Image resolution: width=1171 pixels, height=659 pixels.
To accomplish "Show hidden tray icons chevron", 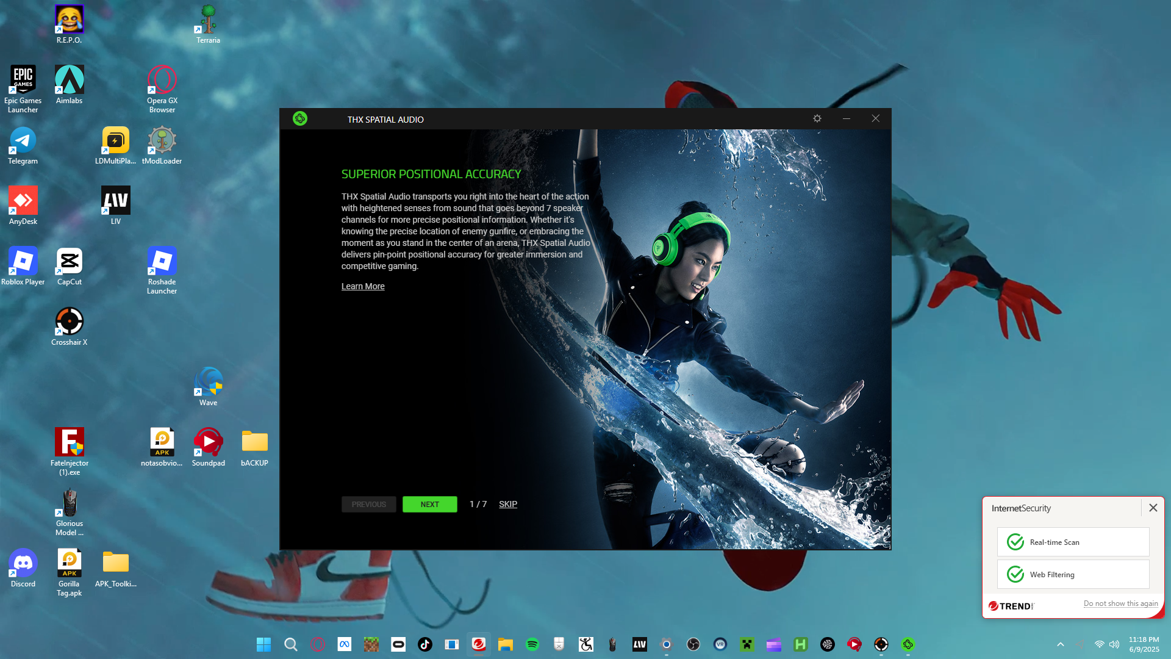I will pos(1061,644).
